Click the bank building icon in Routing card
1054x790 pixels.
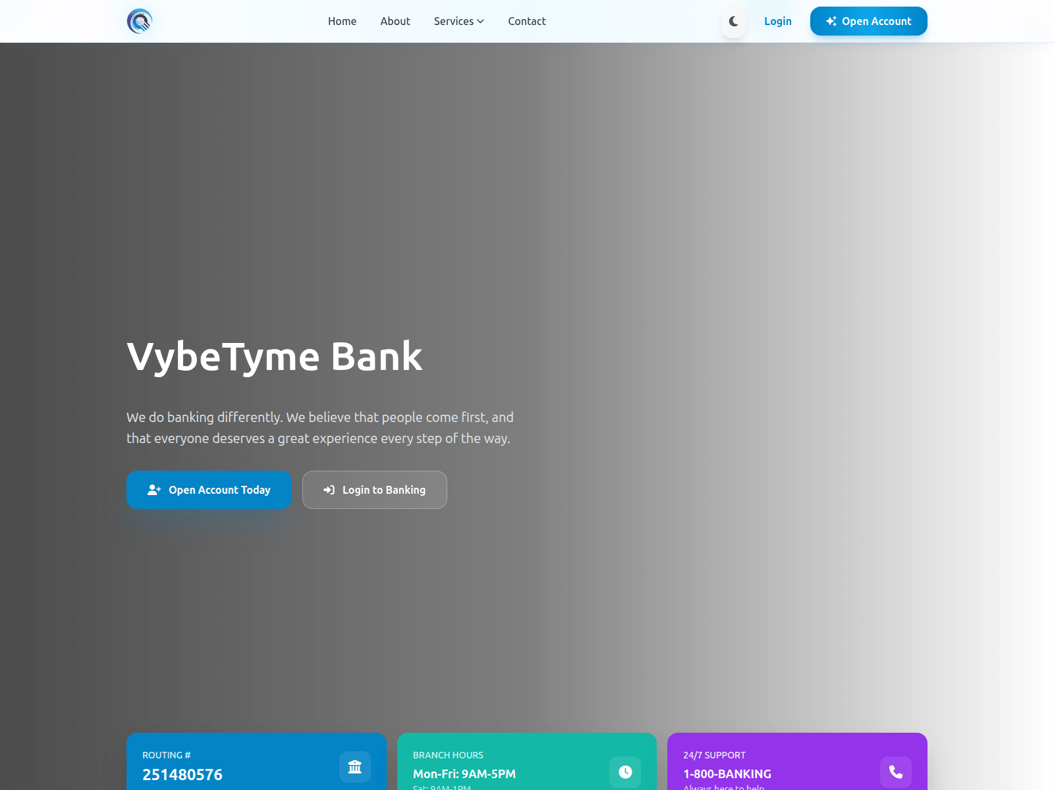pos(355,767)
